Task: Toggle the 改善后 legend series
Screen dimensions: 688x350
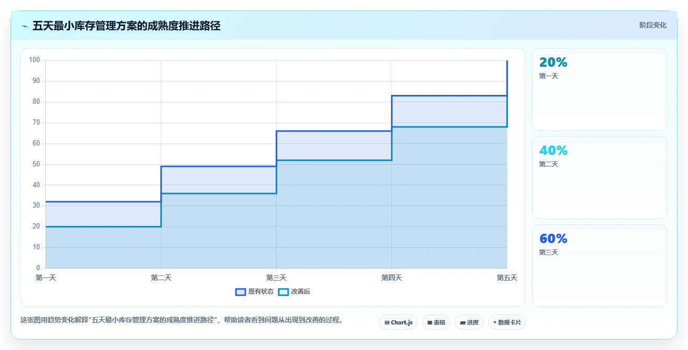Action: coord(294,292)
